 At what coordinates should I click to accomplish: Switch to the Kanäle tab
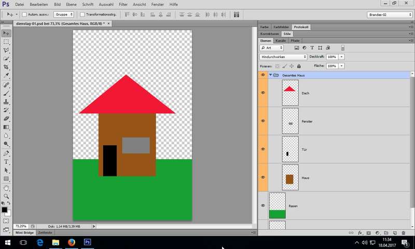pyautogui.click(x=281, y=40)
